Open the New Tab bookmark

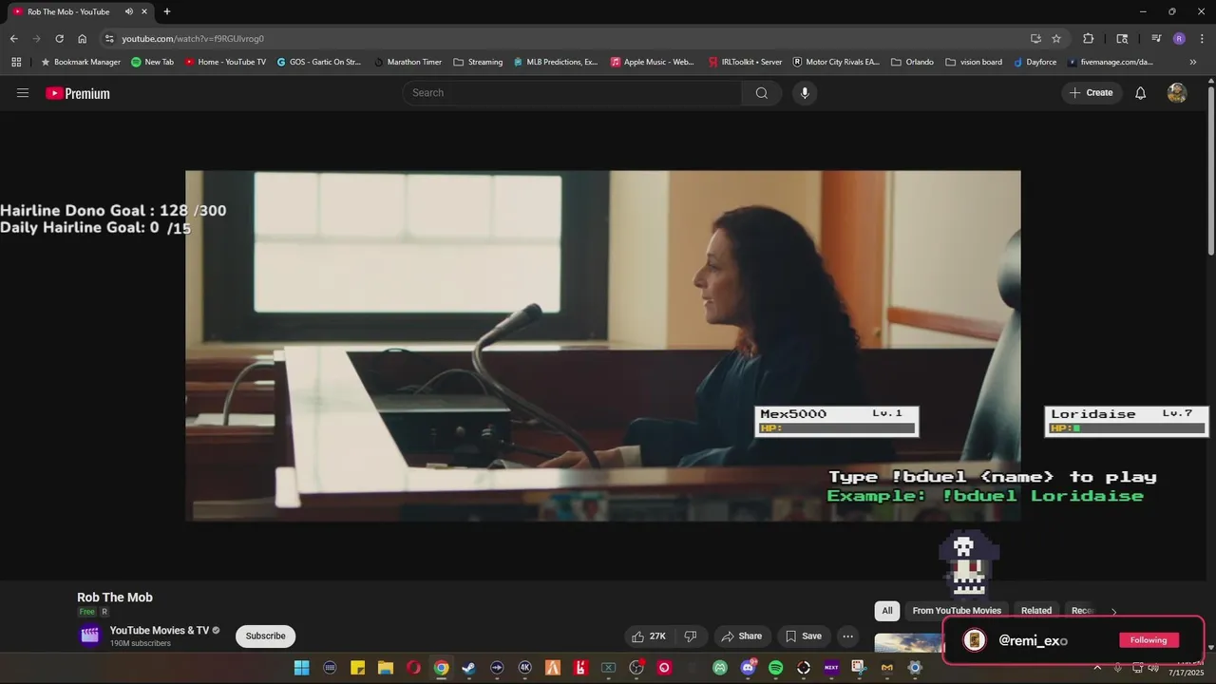point(152,62)
